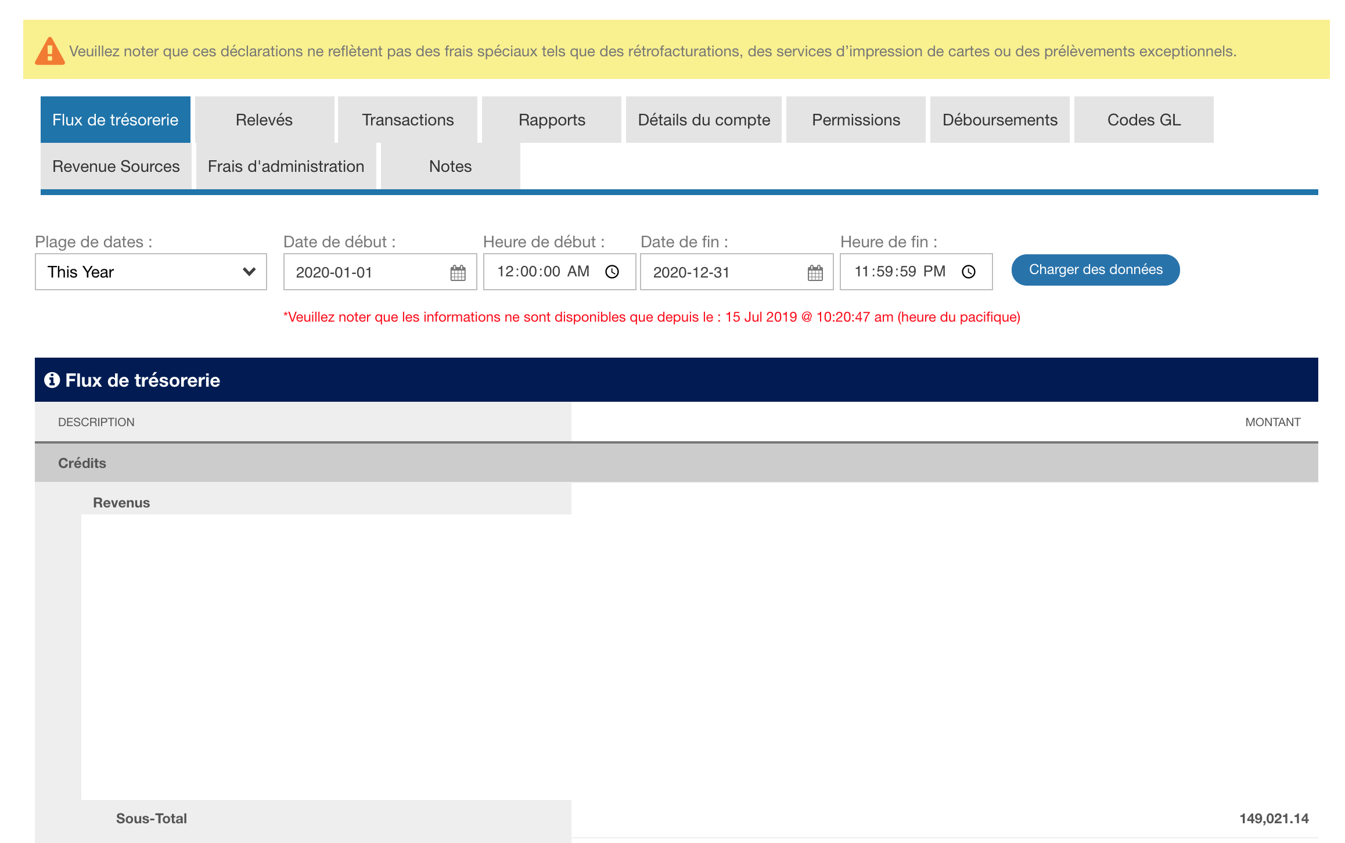Open the Permissions tab
This screenshot has height=843, width=1345.
(856, 120)
